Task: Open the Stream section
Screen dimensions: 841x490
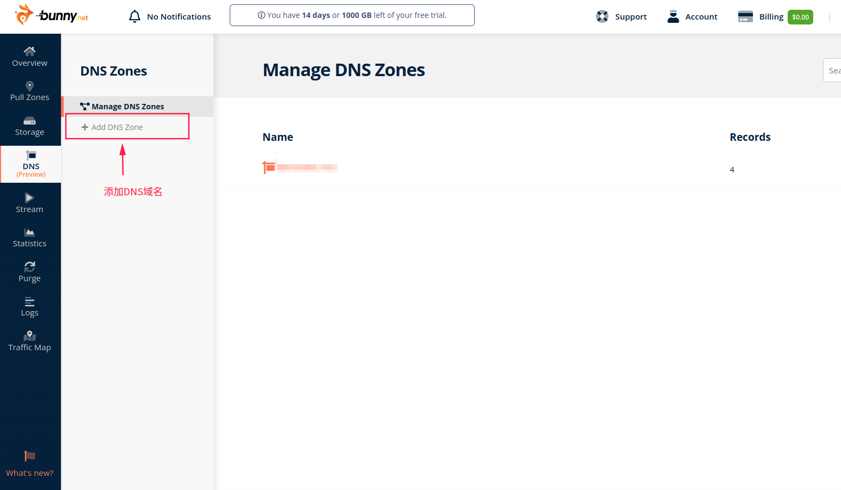Action: click(x=30, y=203)
